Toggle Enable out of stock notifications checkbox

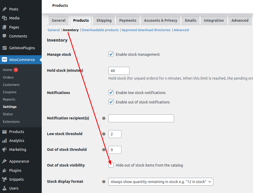pos(111,102)
